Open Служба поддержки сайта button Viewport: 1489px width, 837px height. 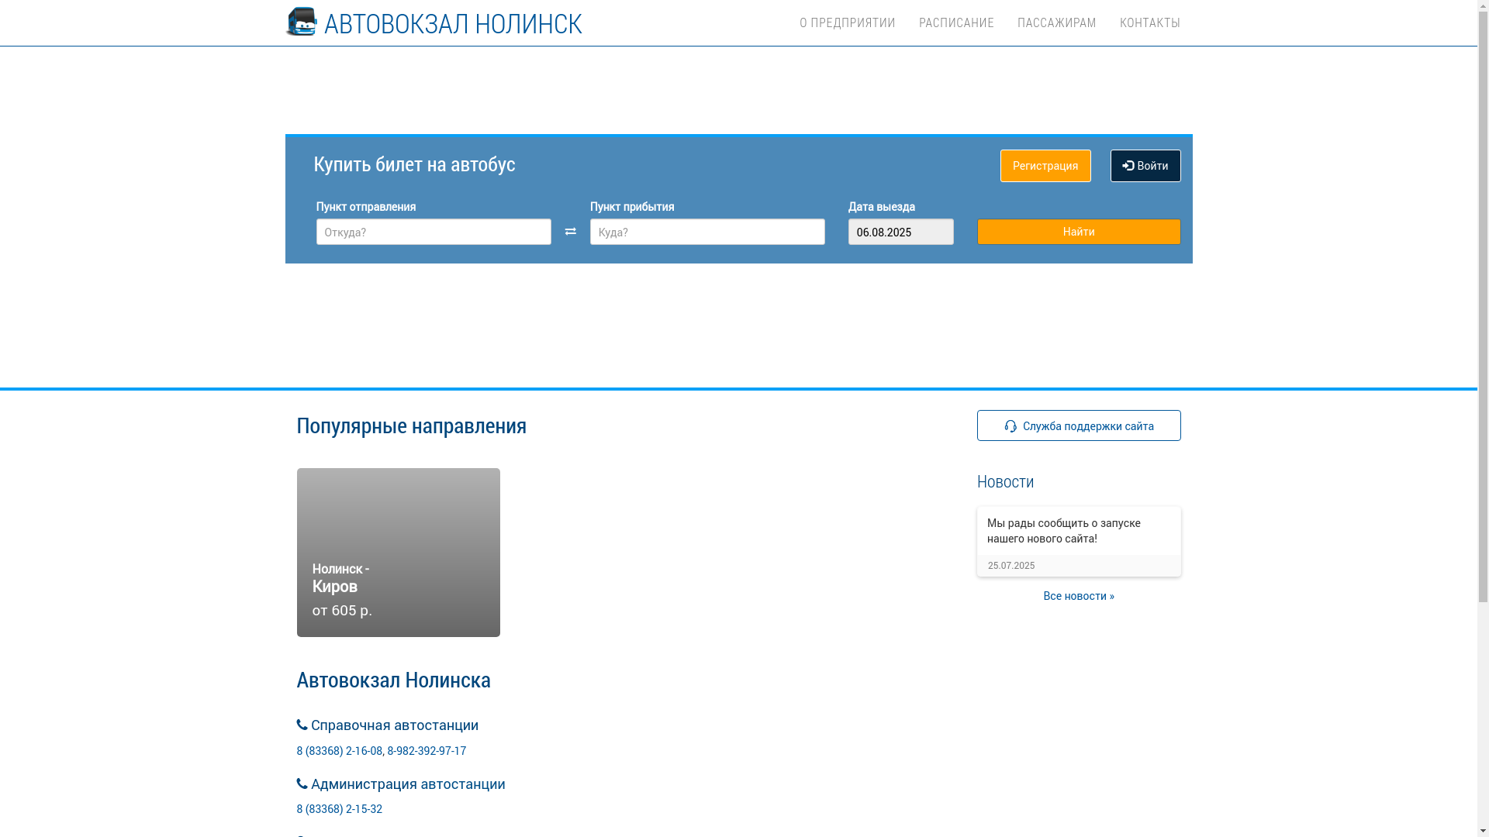(1079, 425)
